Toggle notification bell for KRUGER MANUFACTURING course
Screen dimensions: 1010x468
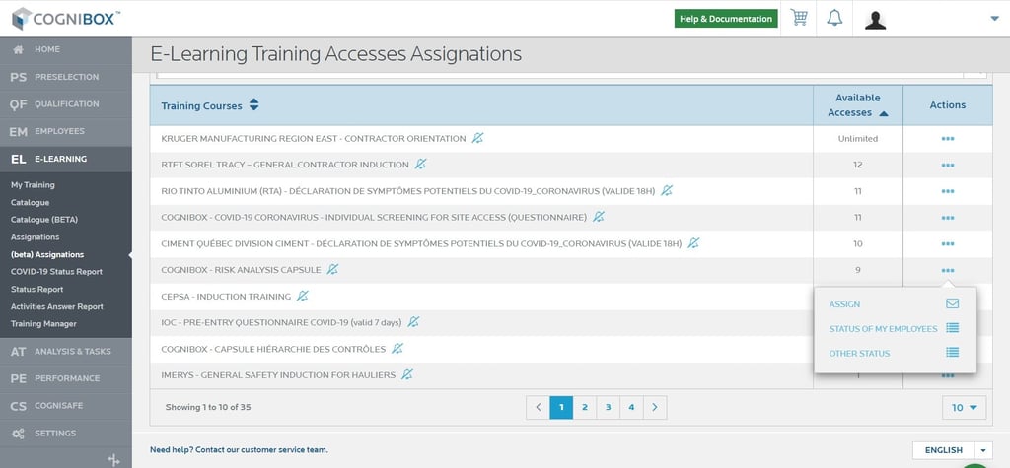(477, 138)
